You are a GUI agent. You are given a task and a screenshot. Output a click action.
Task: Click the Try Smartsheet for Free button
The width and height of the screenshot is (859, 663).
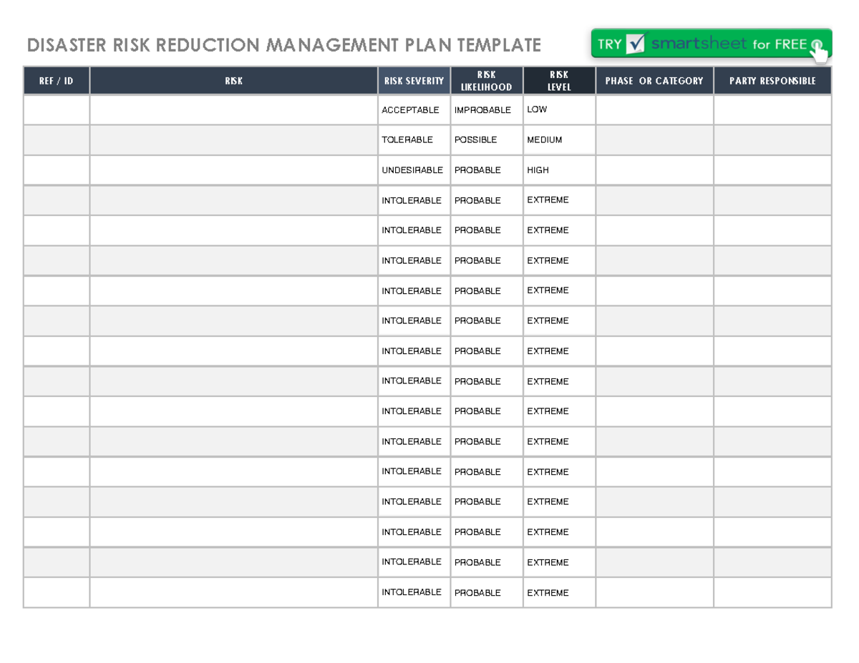tap(712, 44)
